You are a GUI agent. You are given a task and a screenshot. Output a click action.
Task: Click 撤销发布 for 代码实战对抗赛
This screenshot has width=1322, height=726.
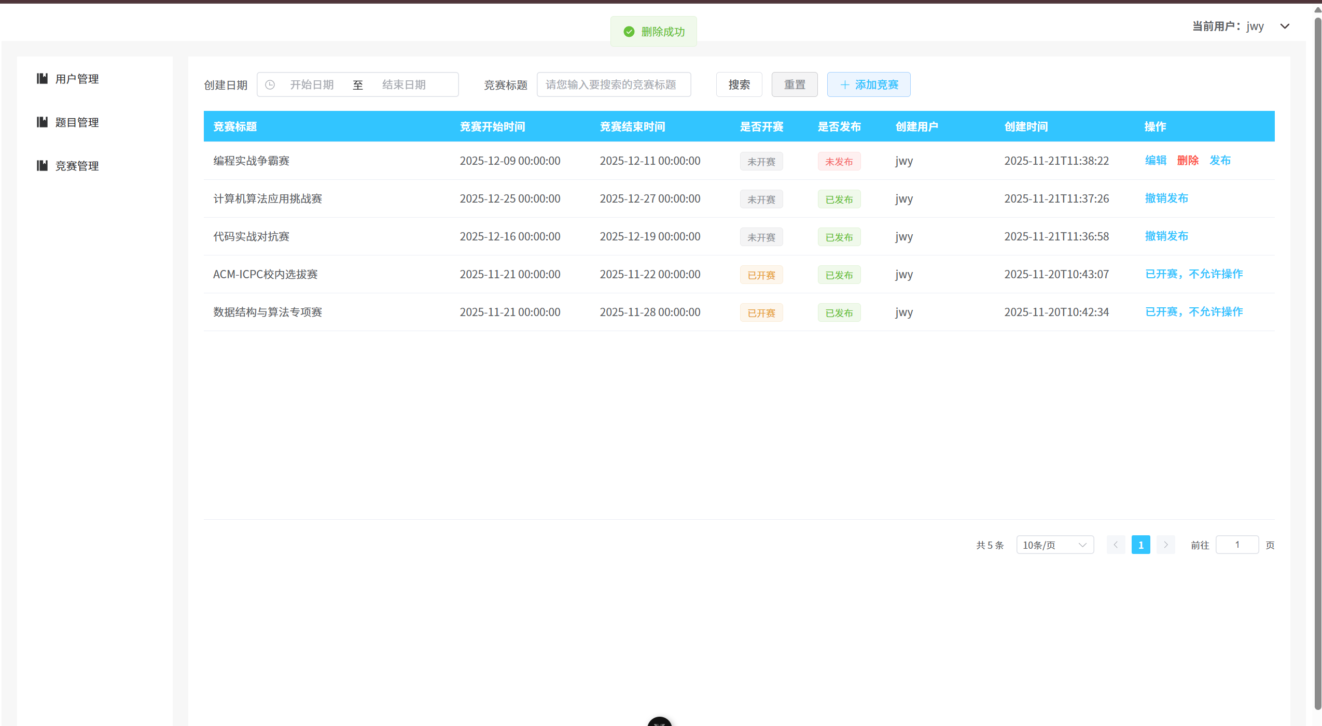coord(1166,236)
